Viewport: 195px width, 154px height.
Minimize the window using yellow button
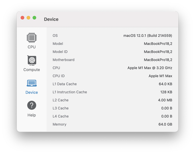[28, 18]
